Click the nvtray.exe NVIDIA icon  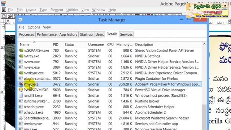point(21,56)
